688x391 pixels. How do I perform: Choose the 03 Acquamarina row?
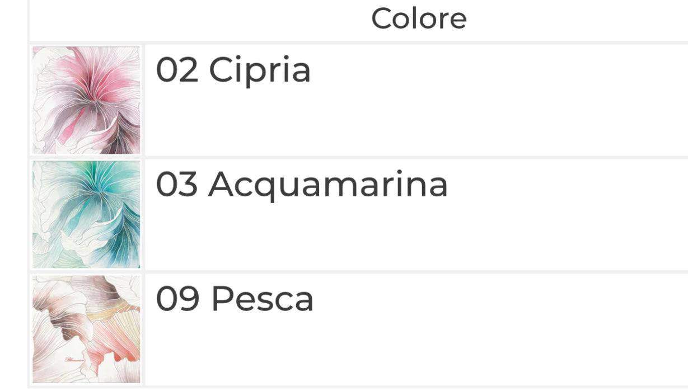(x=414, y=215)
